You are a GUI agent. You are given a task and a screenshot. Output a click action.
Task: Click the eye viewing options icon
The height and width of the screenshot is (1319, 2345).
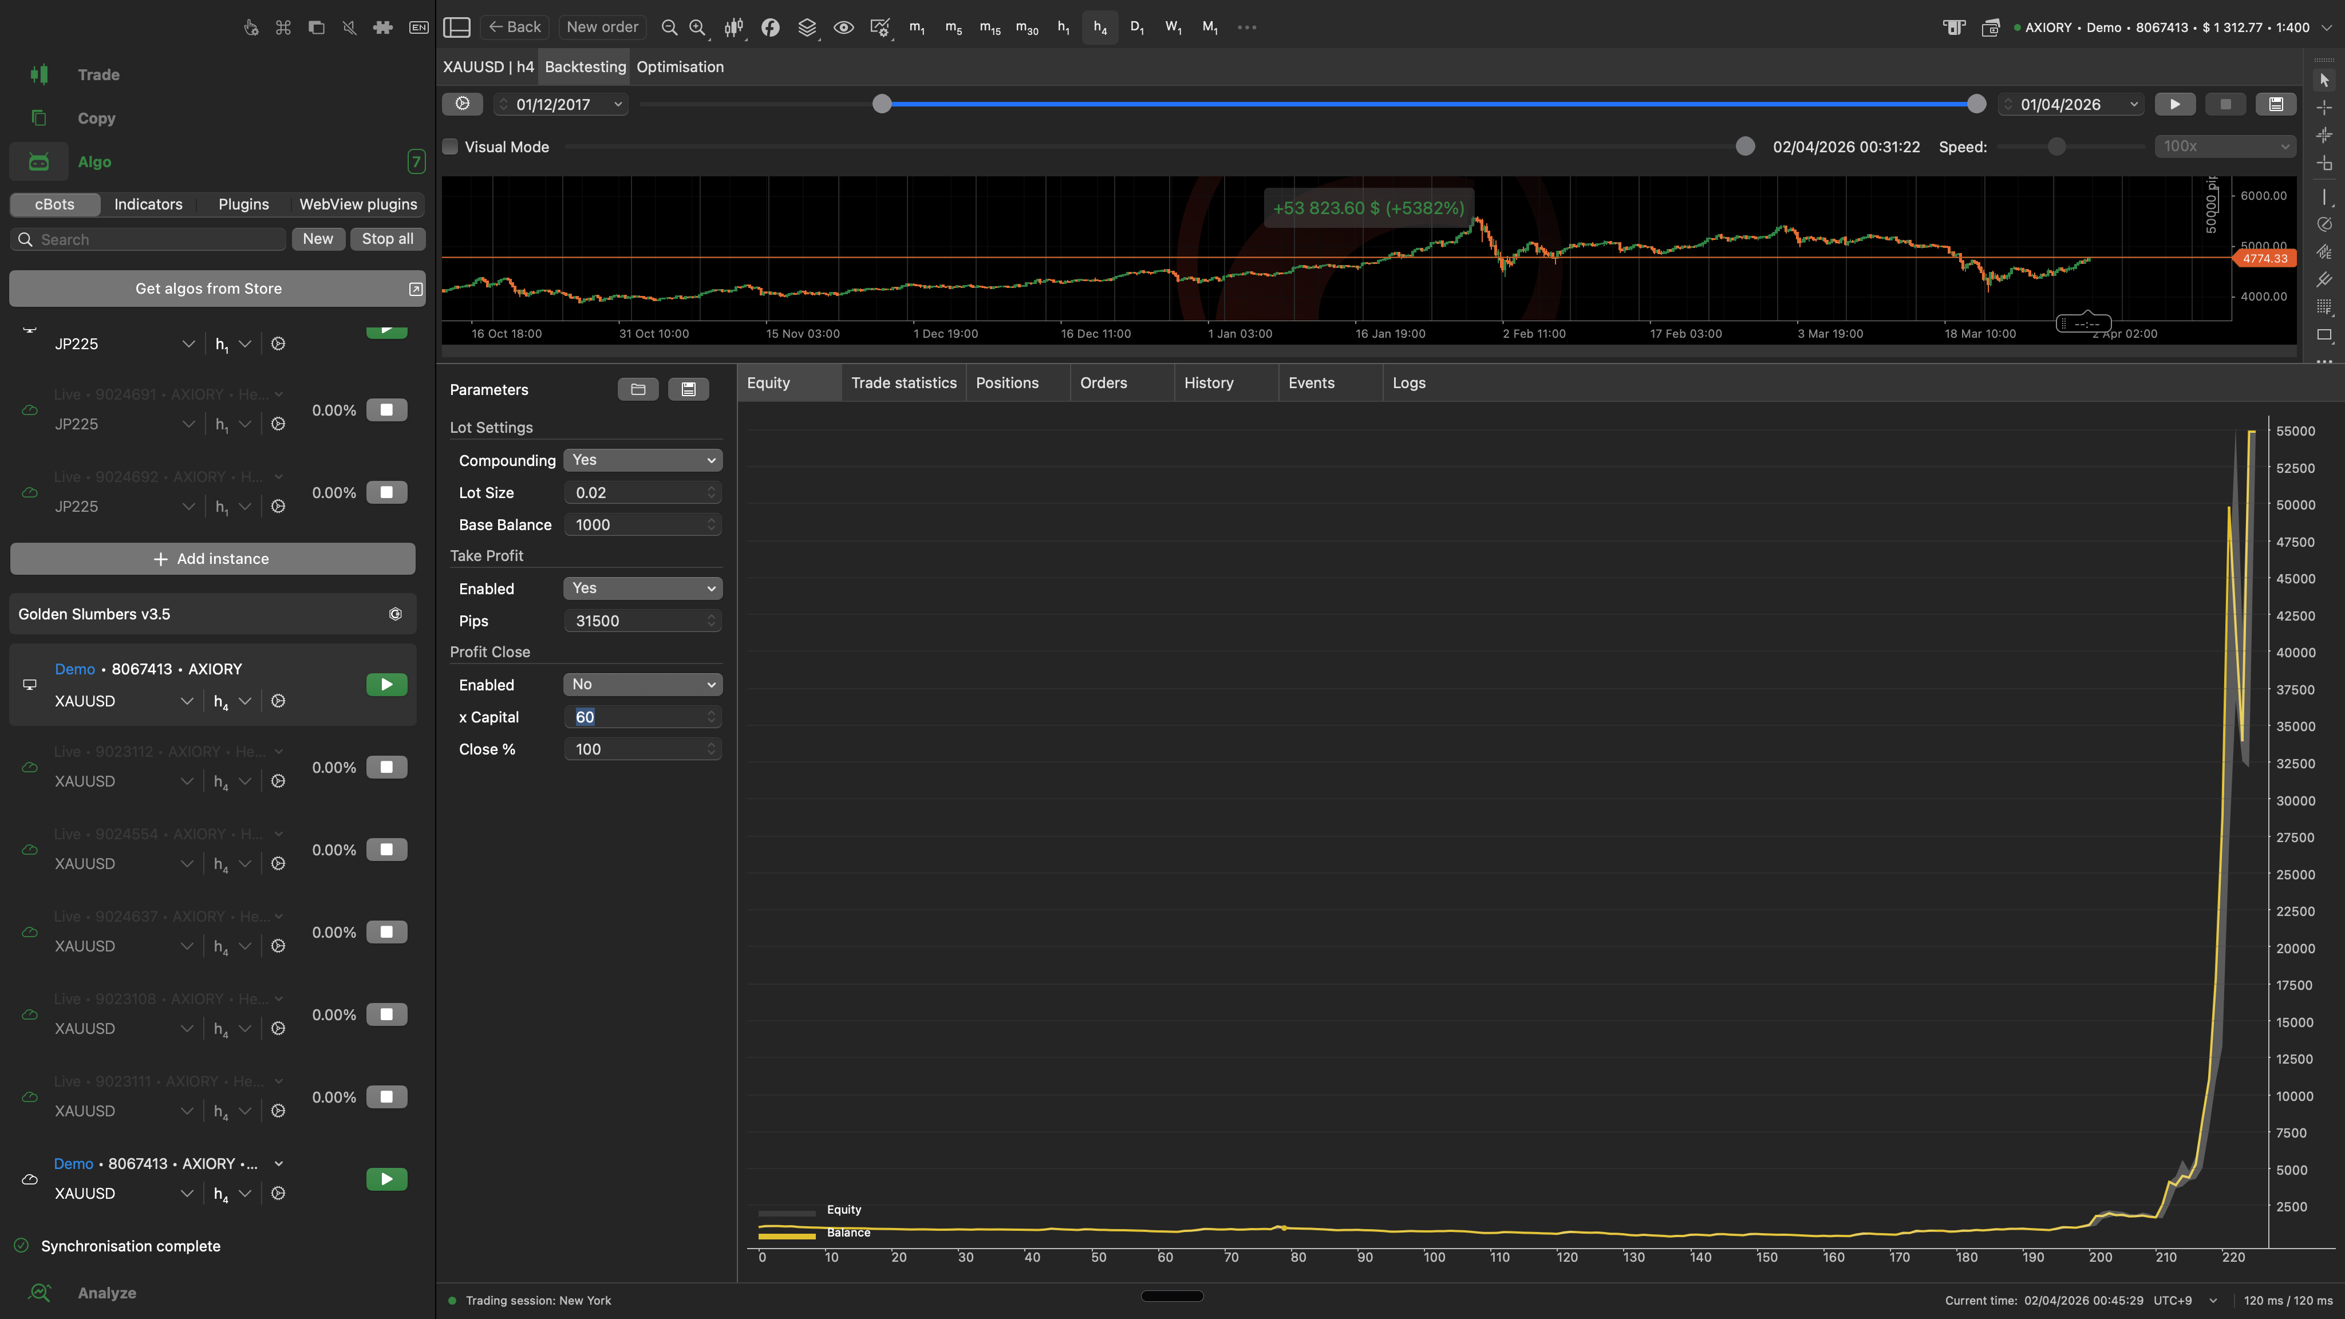[x=844, y=27]
